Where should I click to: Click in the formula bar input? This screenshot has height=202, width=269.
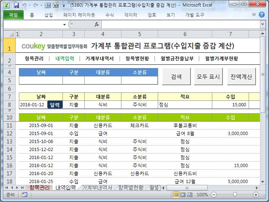click(x=181, y=24)
